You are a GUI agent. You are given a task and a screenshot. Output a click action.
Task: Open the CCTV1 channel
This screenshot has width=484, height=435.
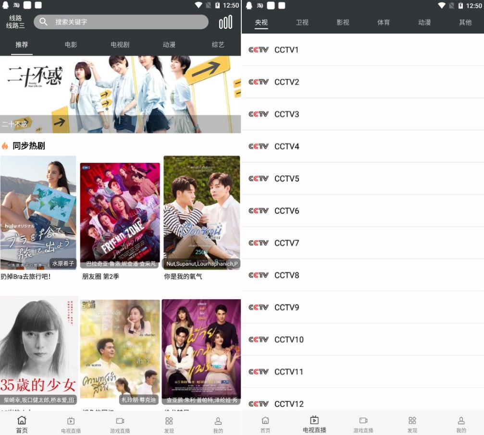(x=360, y=50)
